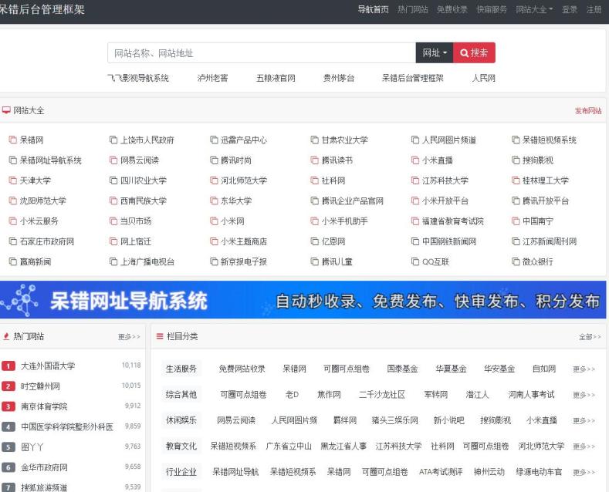Open 时空赣州网 in hot sites list
Viewport: 609px width, 492px height.
pyautogui.click(x=40, y=386)
